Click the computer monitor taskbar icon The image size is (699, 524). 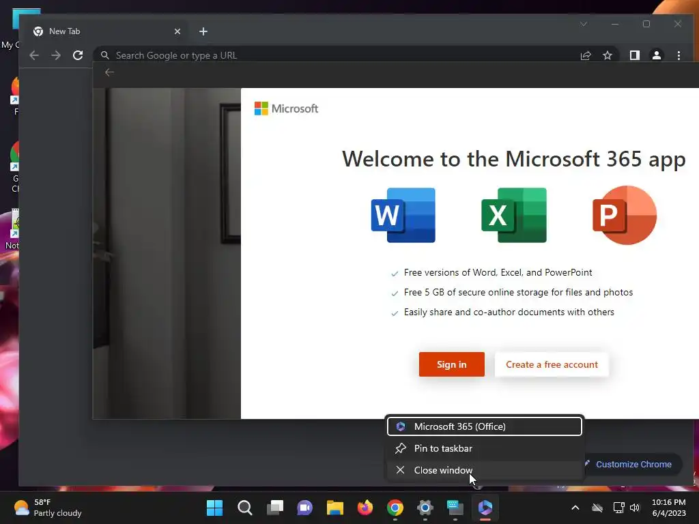455,508
